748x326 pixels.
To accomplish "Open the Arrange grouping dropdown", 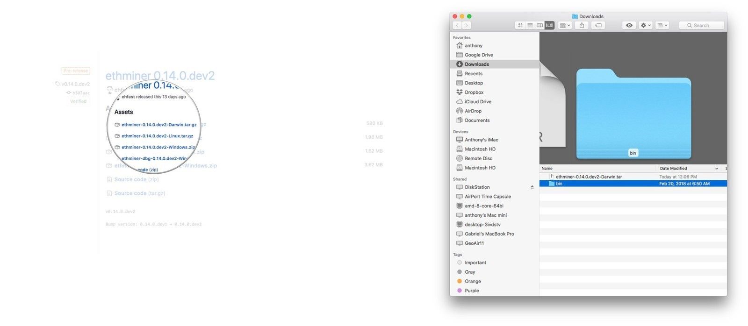I will click(565, 25).
